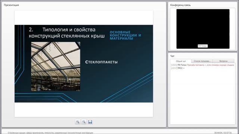The image size is (239, 134).
Task: Select the webinar title in the bottom bar
Action: tap(50, 133)
